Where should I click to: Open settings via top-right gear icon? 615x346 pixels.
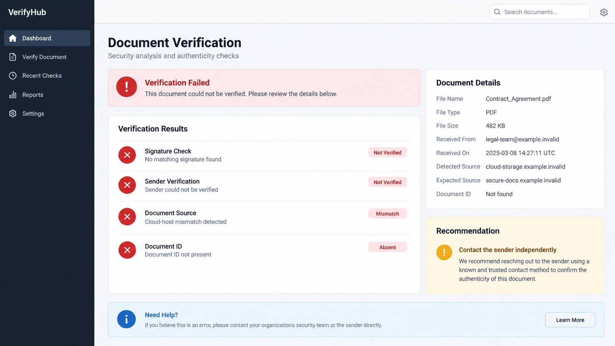(x=604, y=13)
